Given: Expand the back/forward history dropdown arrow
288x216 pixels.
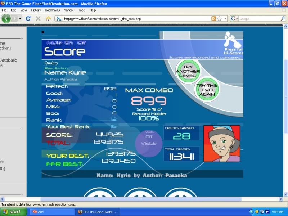Looking at the screenshot, I should point(21,18).
